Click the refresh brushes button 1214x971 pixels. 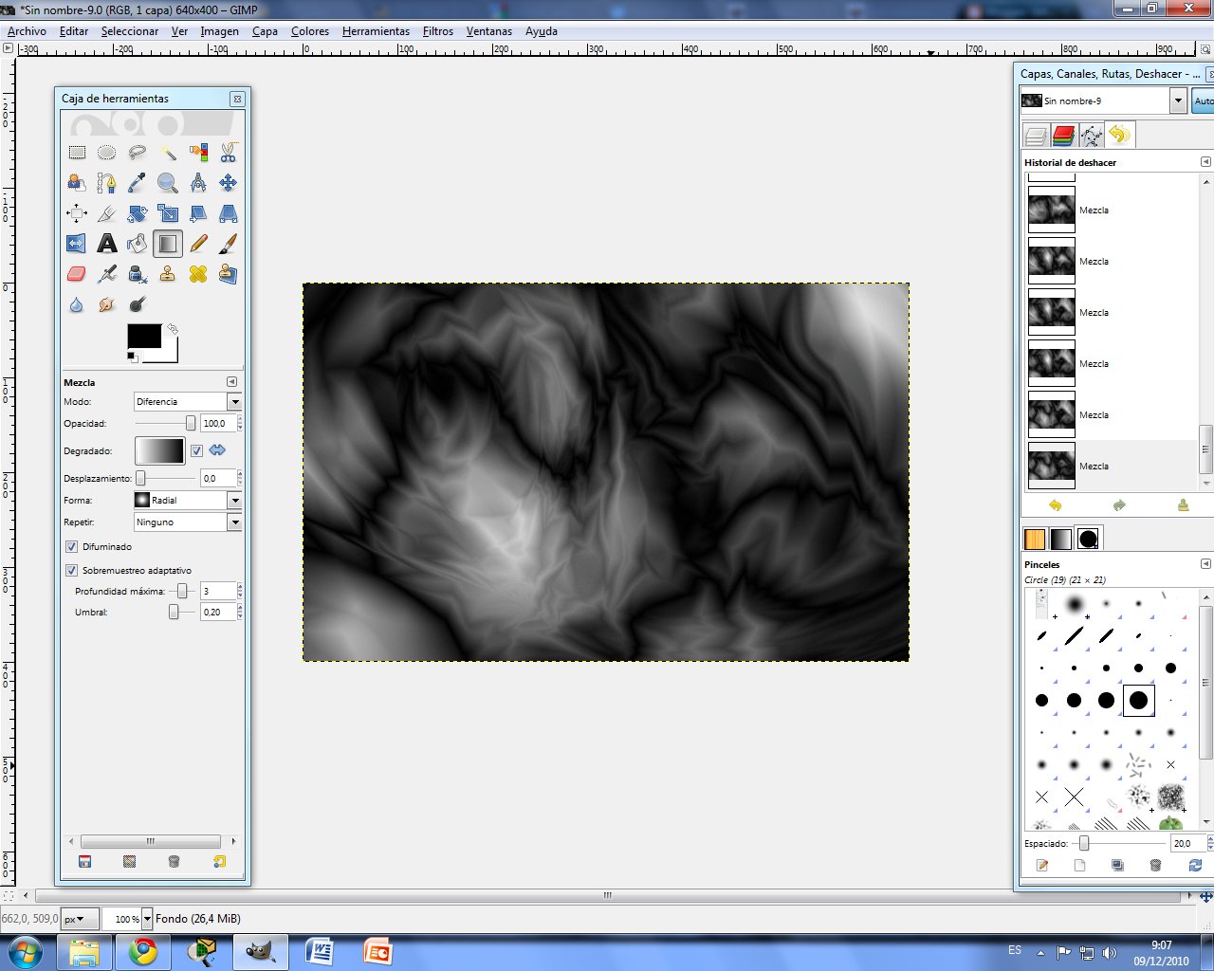tap(1193, 866)
